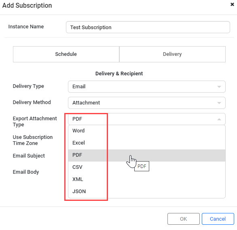237x230 pixels.
Task: Choose Word from the export list
Action: tap(147, 130)
